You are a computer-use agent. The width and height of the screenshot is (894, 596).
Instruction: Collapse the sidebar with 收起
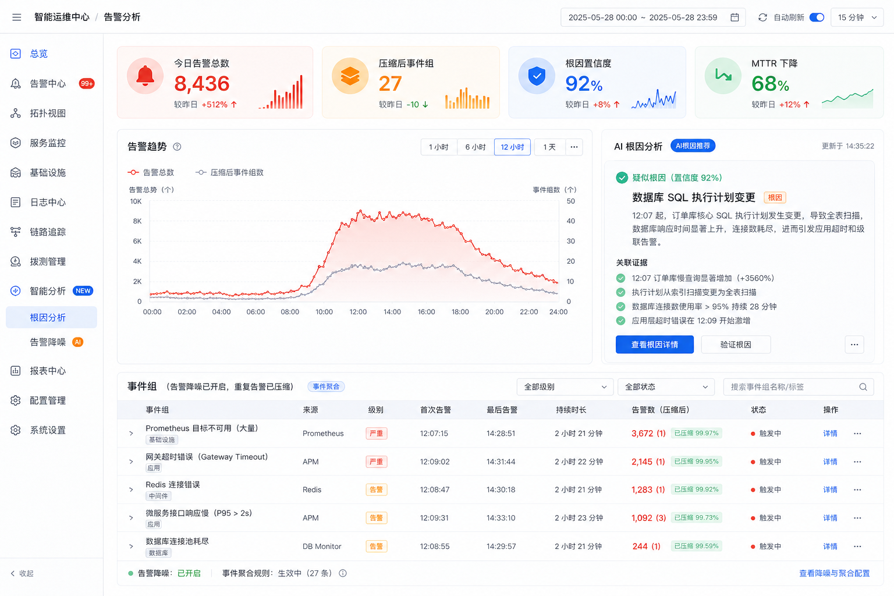coord(22,573)
